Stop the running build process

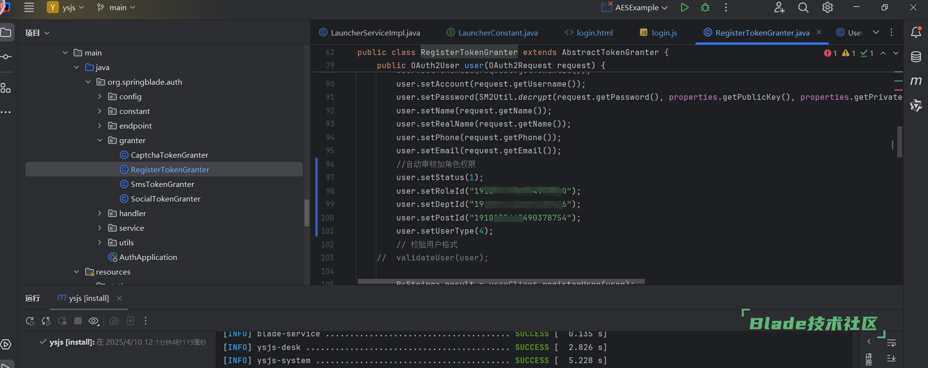[x=78, y=321]
